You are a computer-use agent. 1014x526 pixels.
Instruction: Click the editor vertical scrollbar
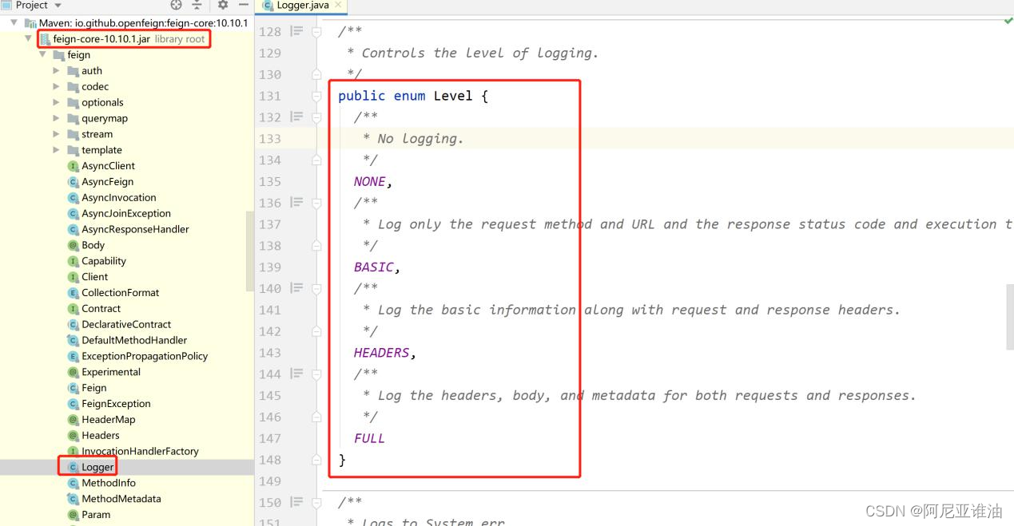[1010, 317]
